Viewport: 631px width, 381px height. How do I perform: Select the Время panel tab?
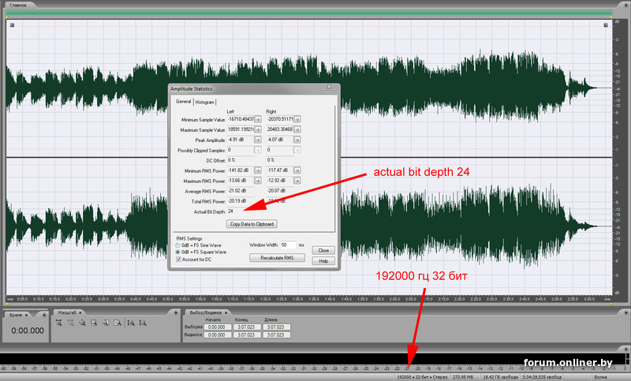pos(16,315)
